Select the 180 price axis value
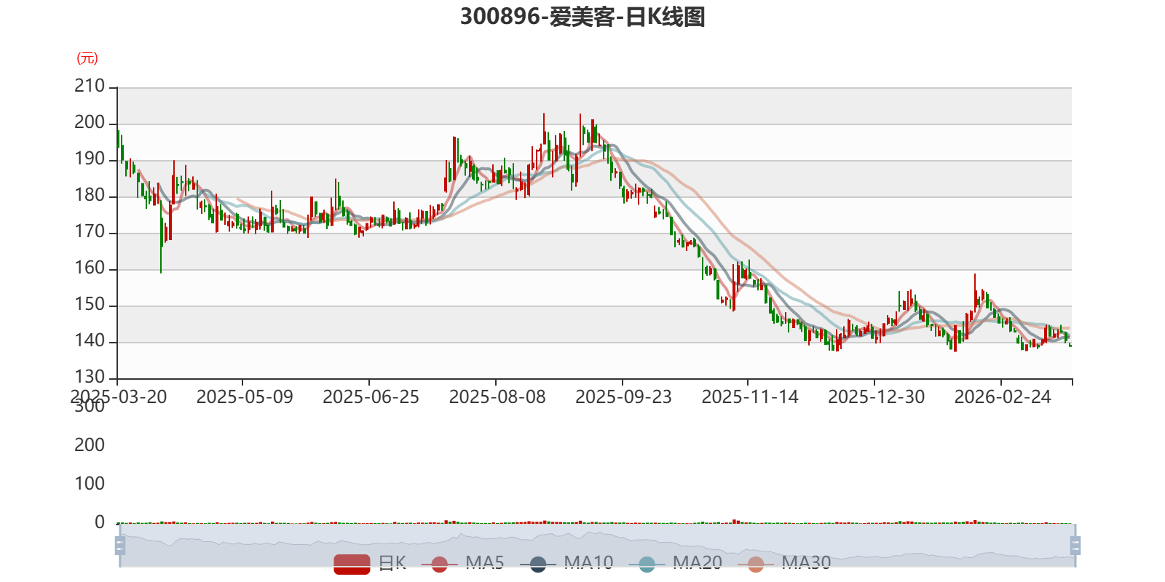1165x582 pixels. (x=90, y=195)
